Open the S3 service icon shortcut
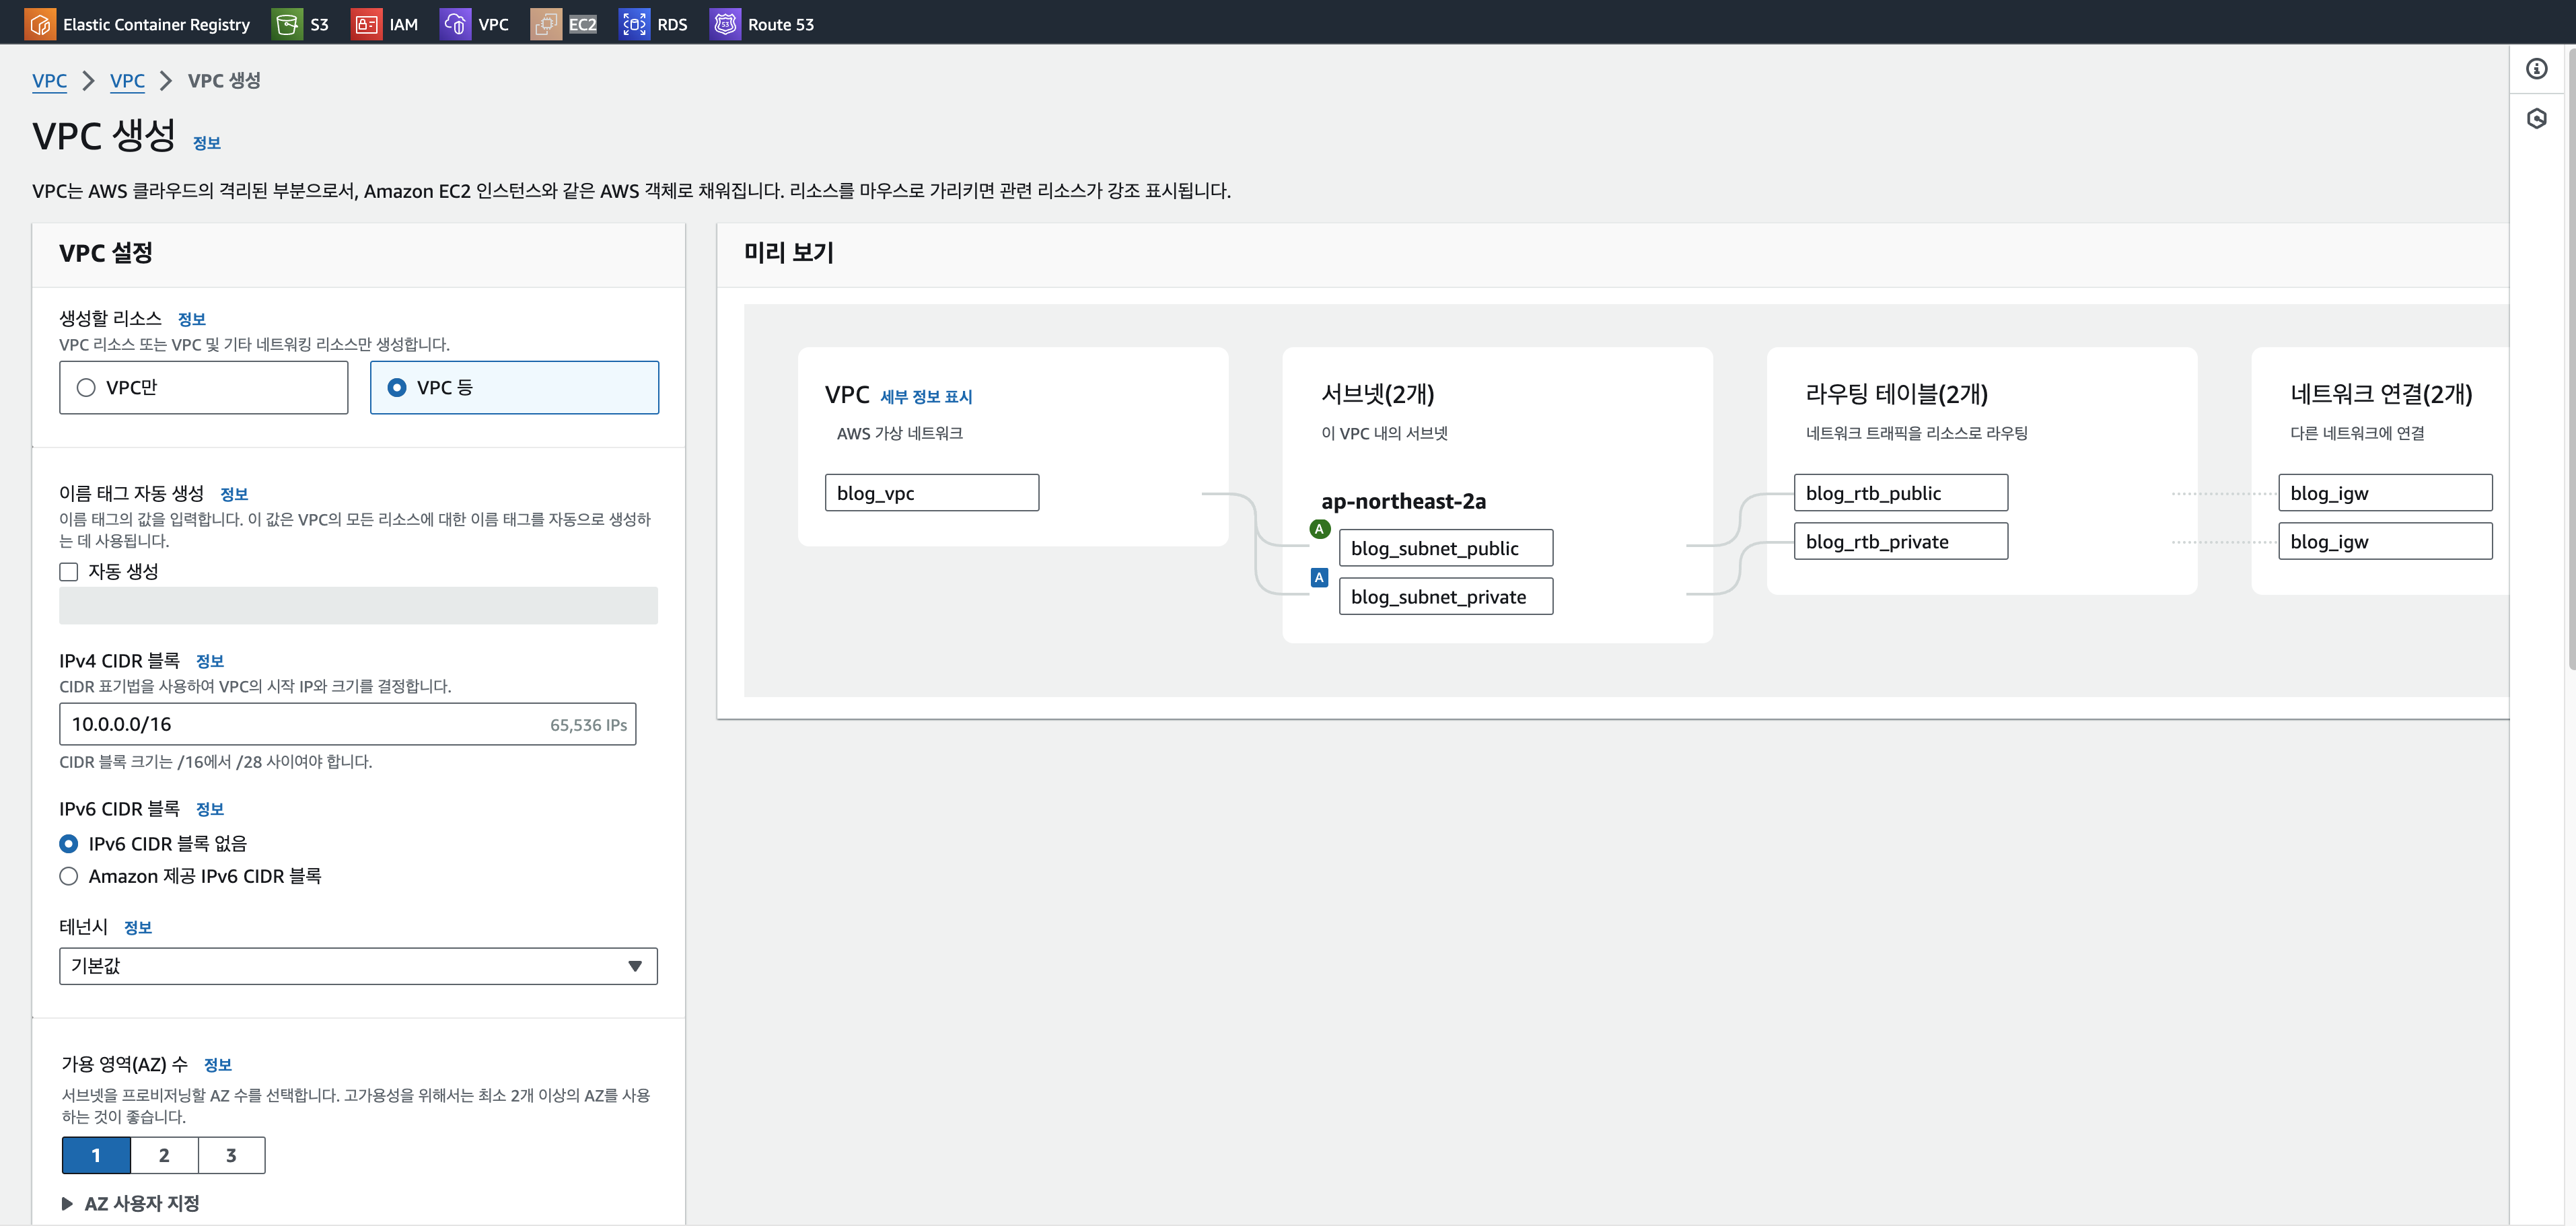This screenshot has height=1226, width=2576. (x=287, y=24)
